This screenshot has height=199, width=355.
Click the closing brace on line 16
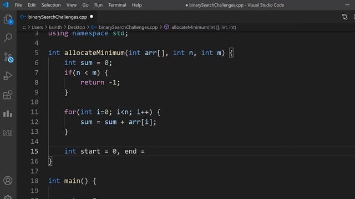pos(50,161)
